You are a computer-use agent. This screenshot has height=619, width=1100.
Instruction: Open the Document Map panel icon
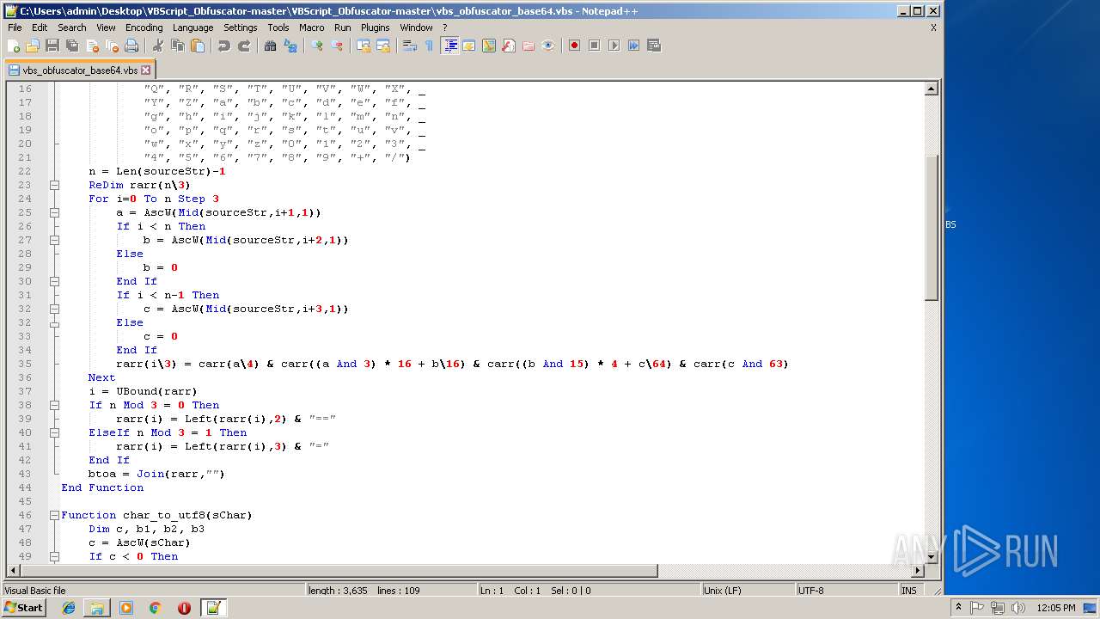(x=489, y=46)
